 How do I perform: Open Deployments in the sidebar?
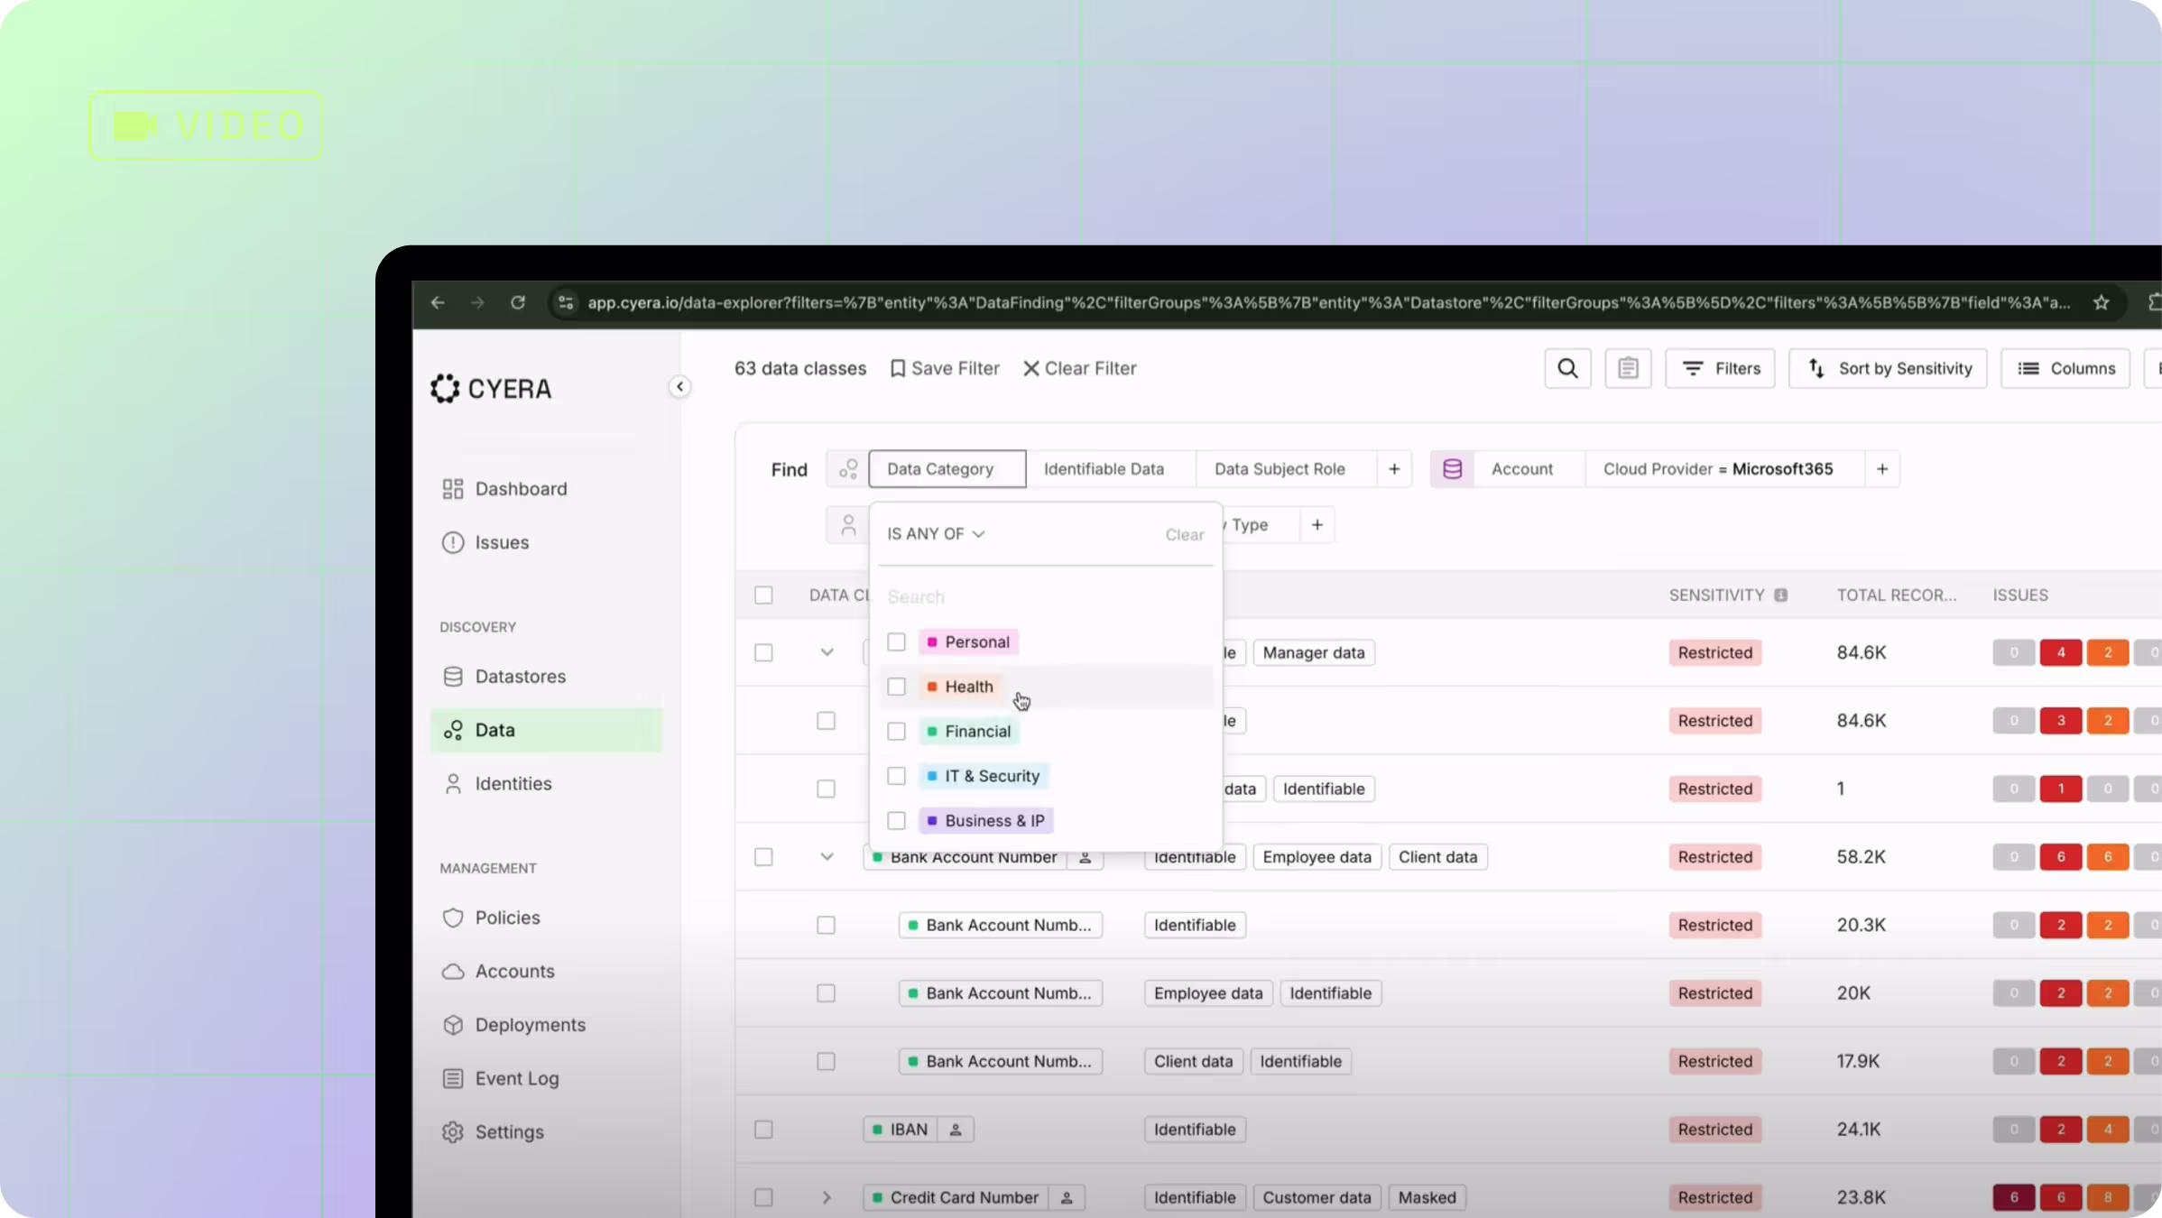tap(530, 1025)
